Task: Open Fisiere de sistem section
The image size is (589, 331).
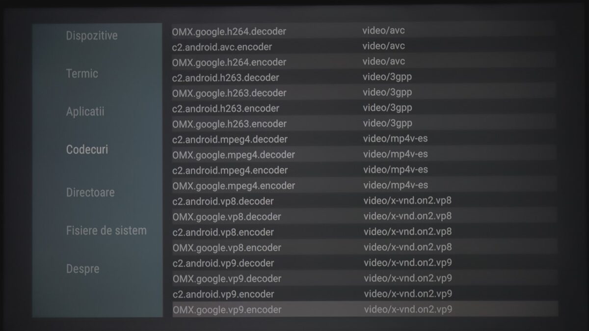Action: pyautogui.click(x=106, y=230)
